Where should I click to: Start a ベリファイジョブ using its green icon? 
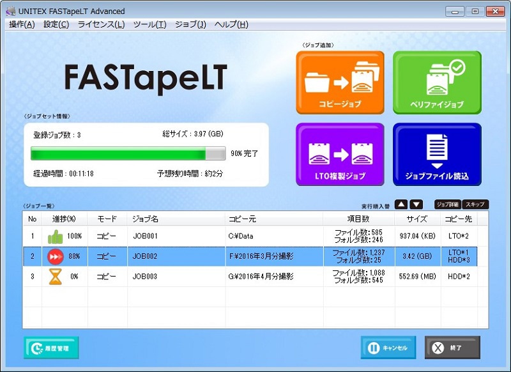[437, 82]
